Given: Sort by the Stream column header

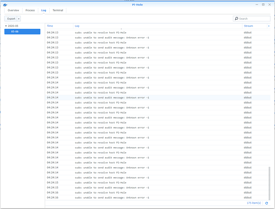Looking at the screenshot, I should click(x=248, y=26).
